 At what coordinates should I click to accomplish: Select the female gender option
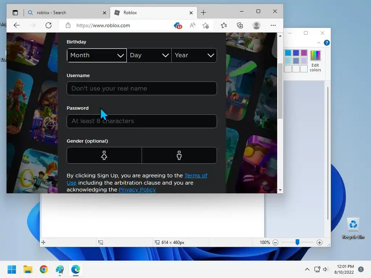pyautogui.click(x=104, y=155)
